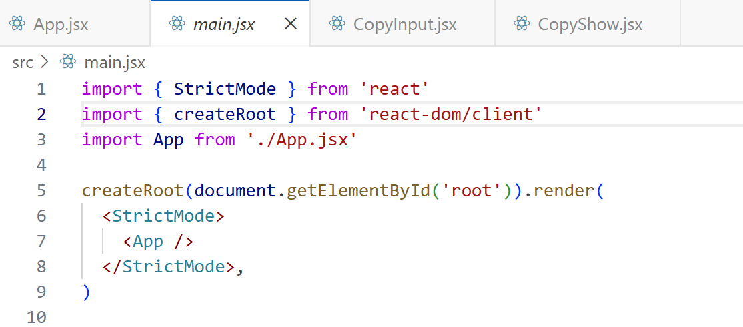The width and height of the screenshot is (743, 327).
Task: Expand the breadcrumb chevron after src
Action: pyautogui.click(x=45, y=62)
